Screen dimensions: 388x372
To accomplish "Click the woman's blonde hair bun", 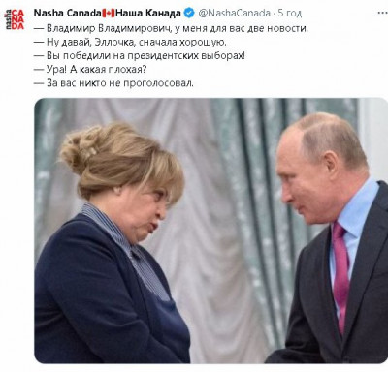I will pyautogui.click(x=82, y=147).
